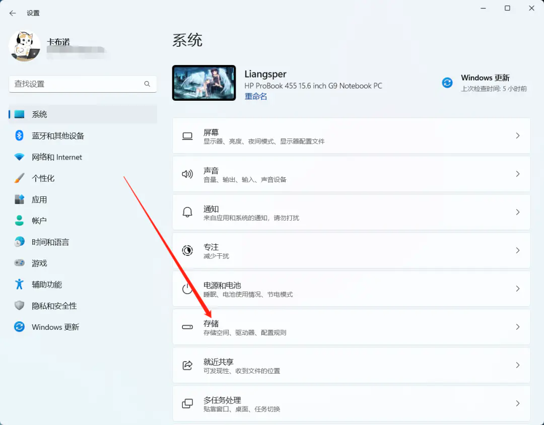Select 应用 in the sidebar menu

[x=39, y=199]
